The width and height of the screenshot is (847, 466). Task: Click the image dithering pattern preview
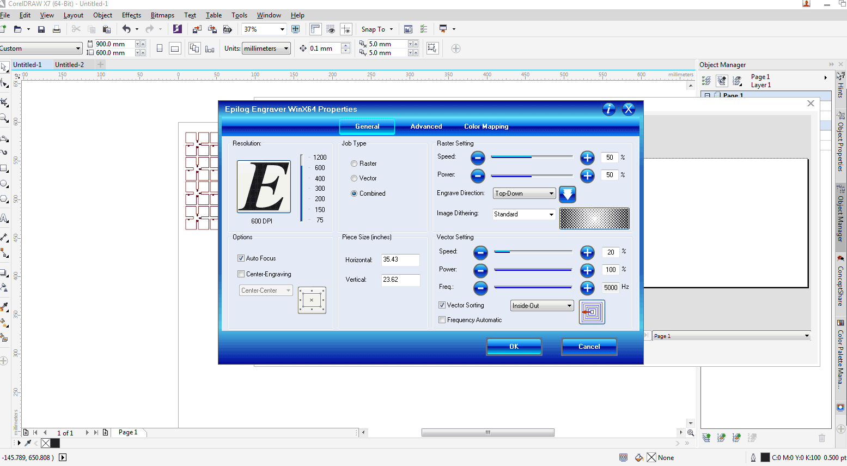point(594,219)
